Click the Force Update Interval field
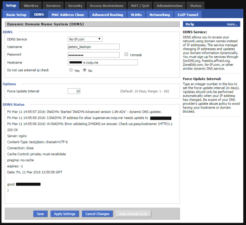The width and height of the screenshot is (246, 225). 74,91
